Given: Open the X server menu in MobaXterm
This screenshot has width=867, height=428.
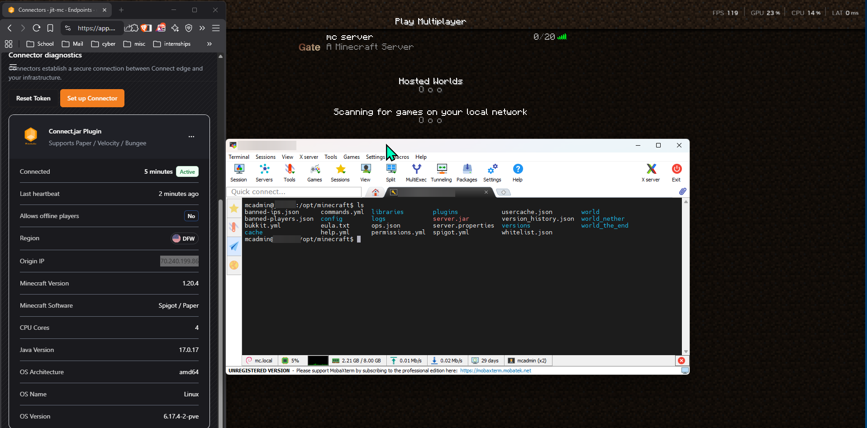Looking at the screenshot, I should (x=309, y=157).
